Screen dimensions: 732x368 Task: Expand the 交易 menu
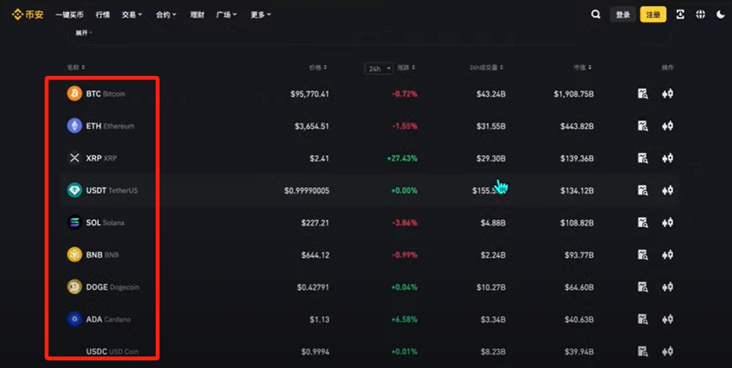click(132, 15)
